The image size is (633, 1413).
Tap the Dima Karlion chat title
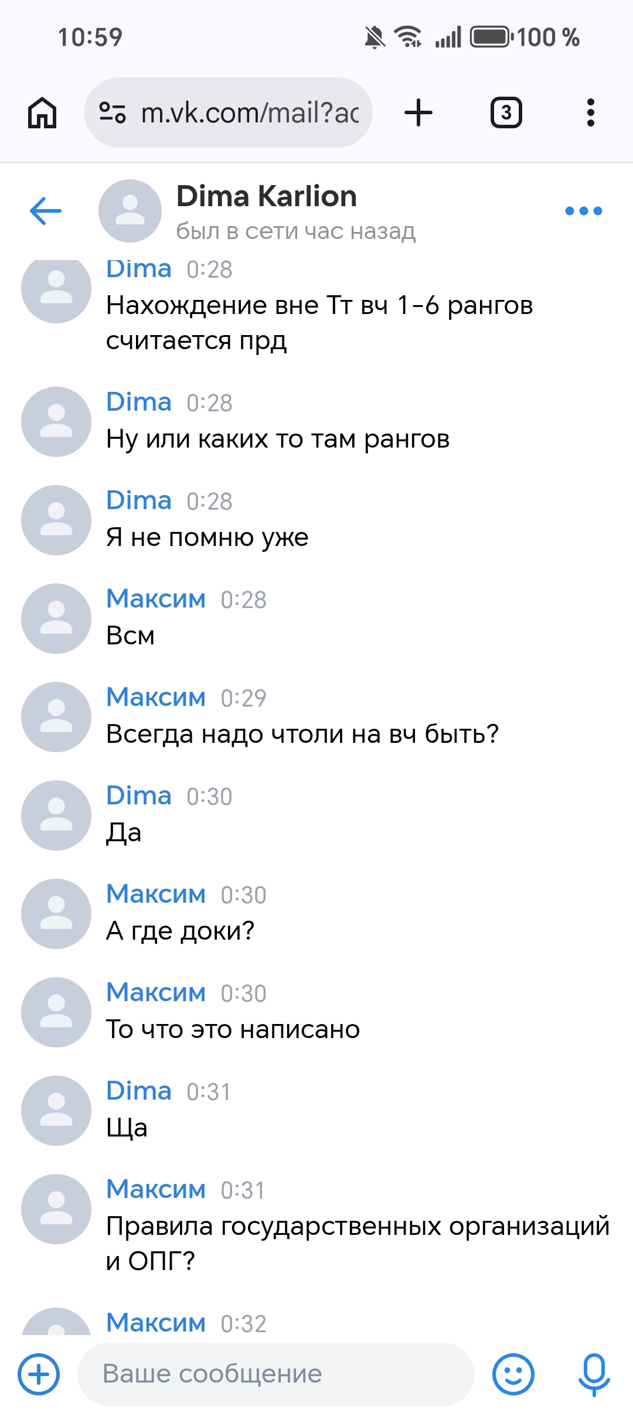point(267,196)
